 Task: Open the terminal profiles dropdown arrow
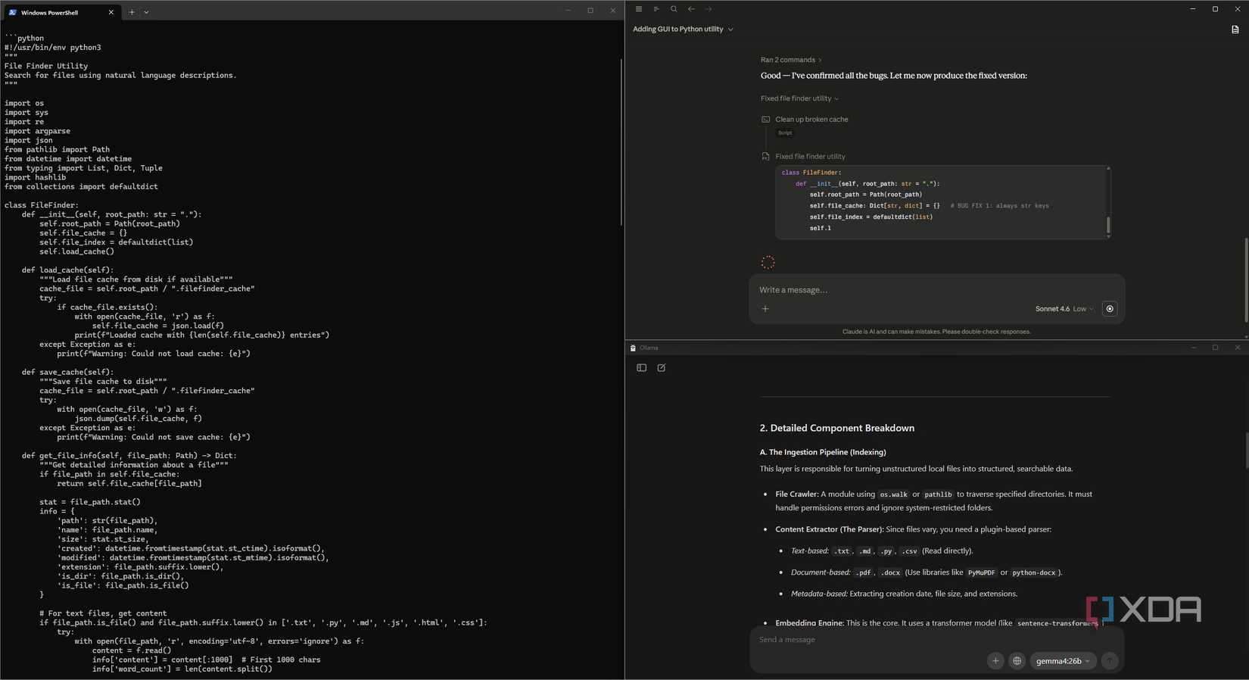pos(146,12)
